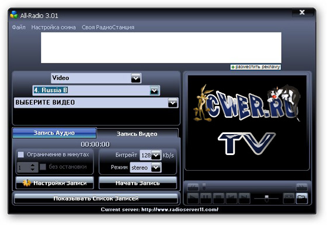This screenshot has height=225, width=327.
Task: Open the 4. Russia B dropdown arrow
Action: 154,90
